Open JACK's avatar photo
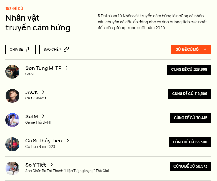Viewport: 217px width, 181px height. click(12, 96)
